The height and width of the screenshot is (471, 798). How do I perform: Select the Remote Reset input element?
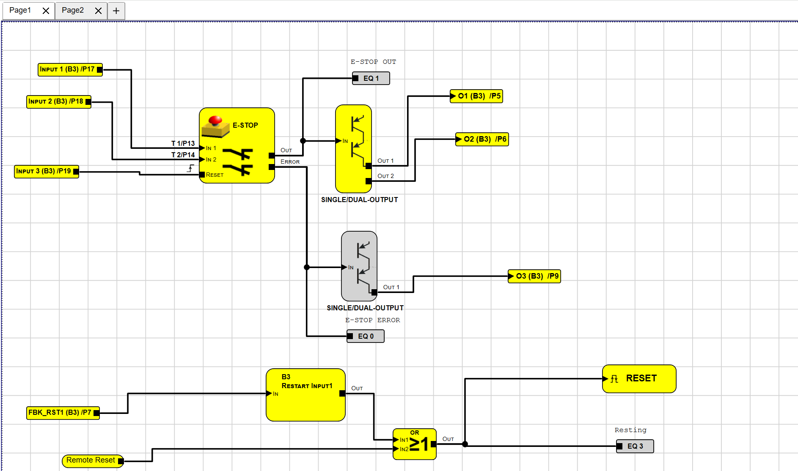91,460
